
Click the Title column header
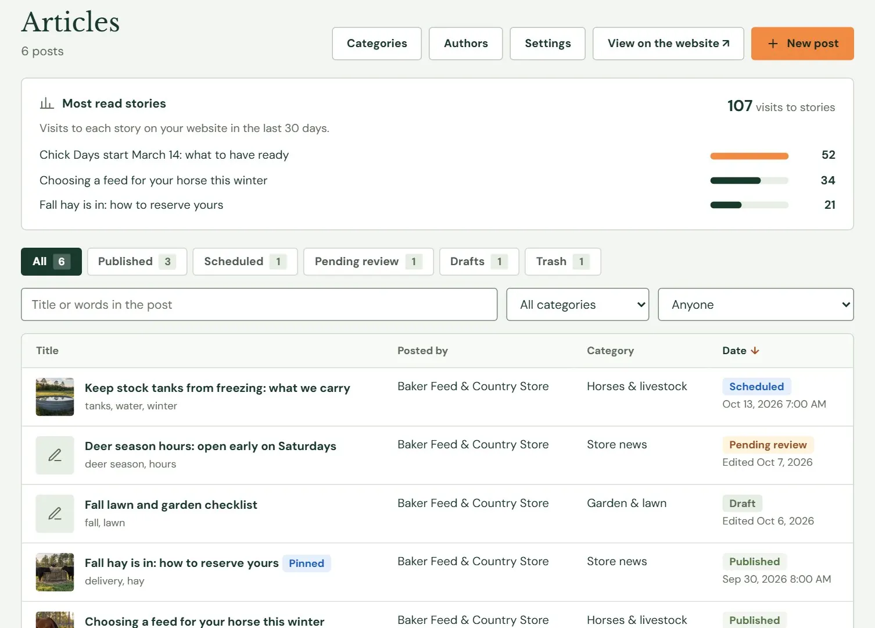click(x=47, y=351)
